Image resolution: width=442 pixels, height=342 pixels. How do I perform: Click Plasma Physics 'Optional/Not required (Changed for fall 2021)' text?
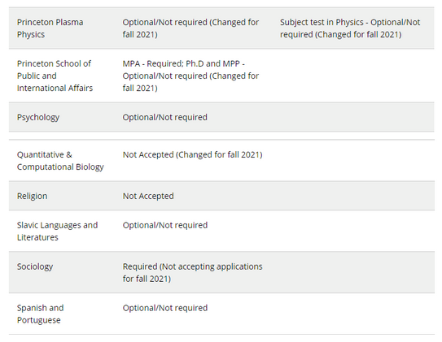point(190,28)
